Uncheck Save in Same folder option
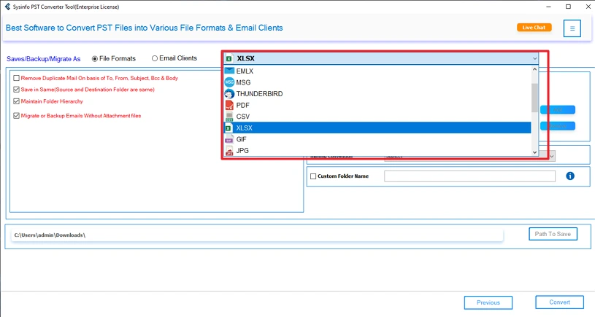 tap(16, 90)
